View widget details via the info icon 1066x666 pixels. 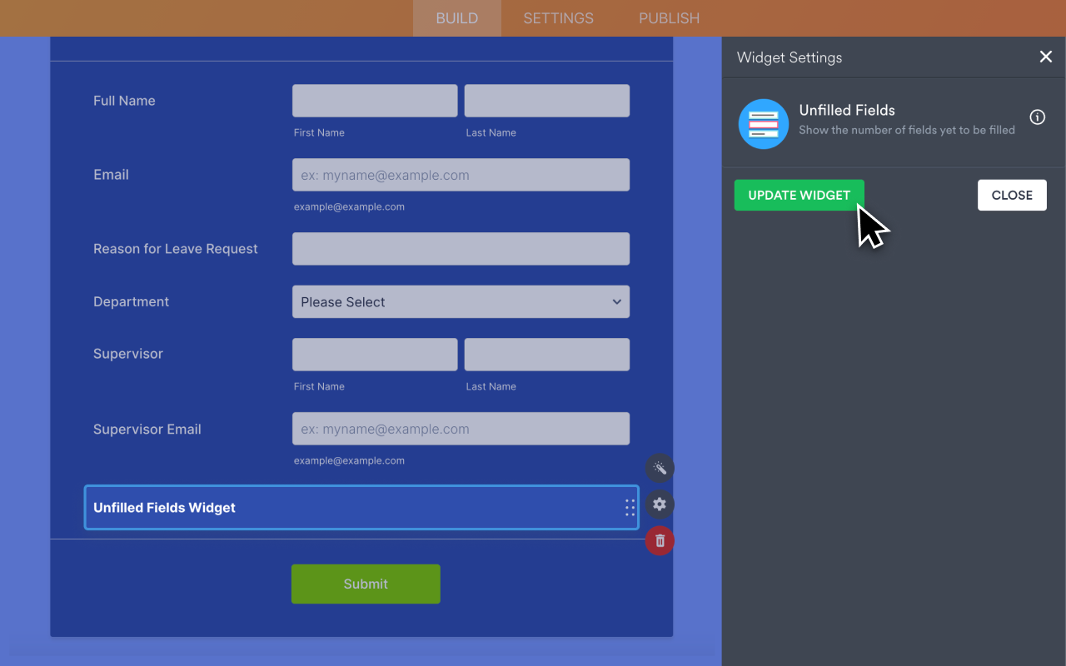point(1037,117)
